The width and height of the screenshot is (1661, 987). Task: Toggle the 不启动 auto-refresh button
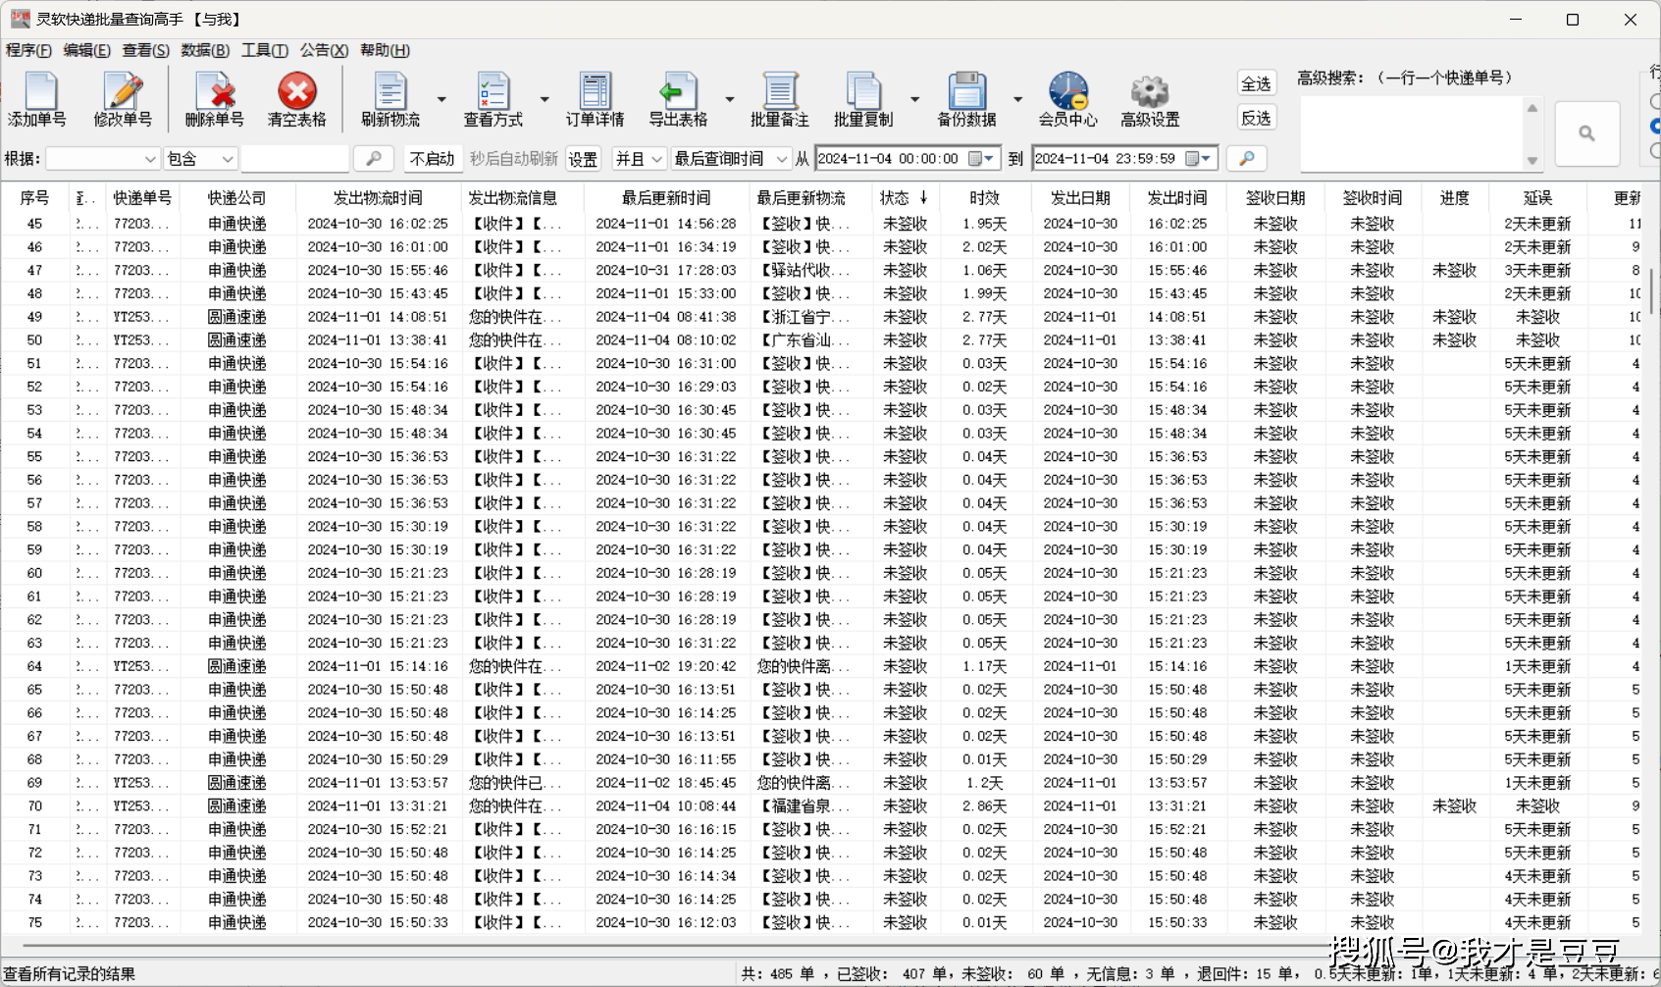click(432, 159)
